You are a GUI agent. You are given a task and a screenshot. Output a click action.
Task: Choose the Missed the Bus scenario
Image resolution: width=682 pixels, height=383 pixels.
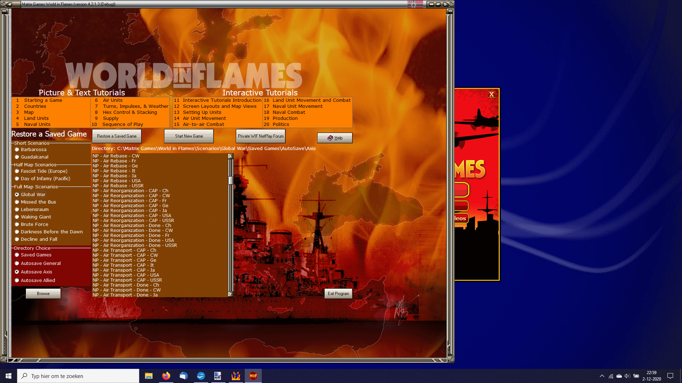(x=17, y=202)
